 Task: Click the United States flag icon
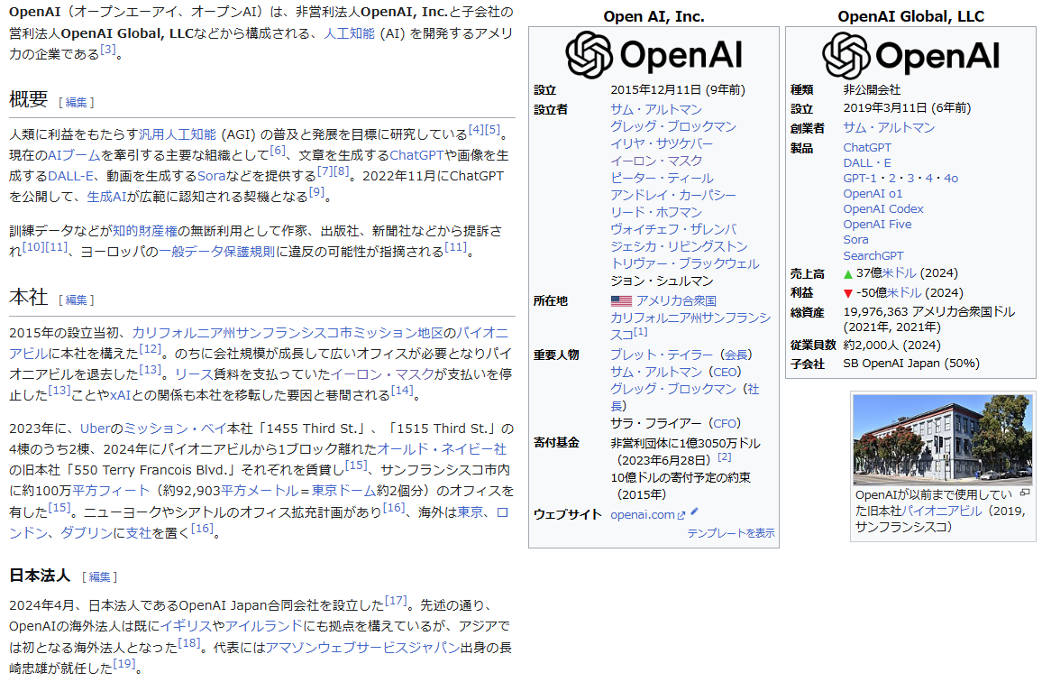click(x=621, y=301)
